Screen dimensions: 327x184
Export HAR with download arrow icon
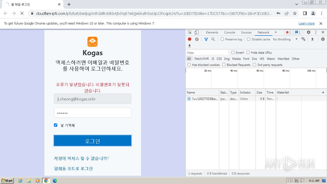(x=190, y=46)
